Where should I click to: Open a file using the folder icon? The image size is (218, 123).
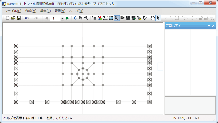(x=13, y=18)
